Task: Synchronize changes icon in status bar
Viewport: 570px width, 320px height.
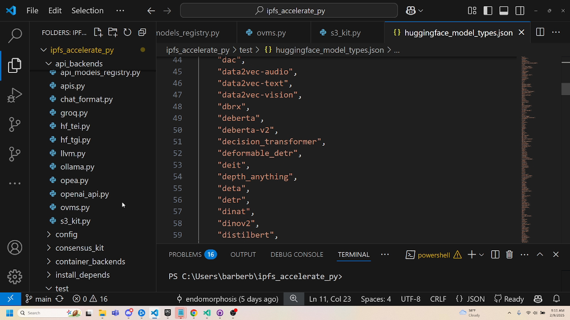Action: pos(59,299)
